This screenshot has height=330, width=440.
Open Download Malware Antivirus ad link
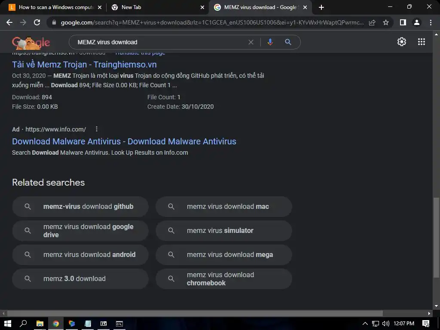click(124, 141)
